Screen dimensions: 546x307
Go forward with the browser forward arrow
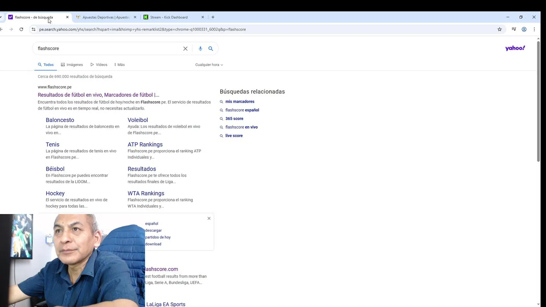[x=11, y=29]
